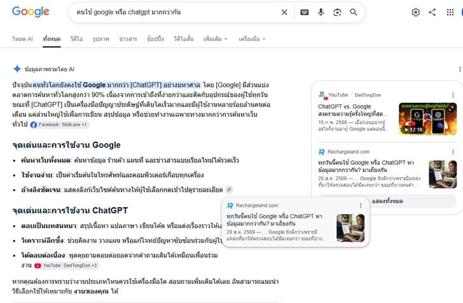Switch to the โหมด AI tab
This screenshot has width=463, height=303.
tap(22, 39)
